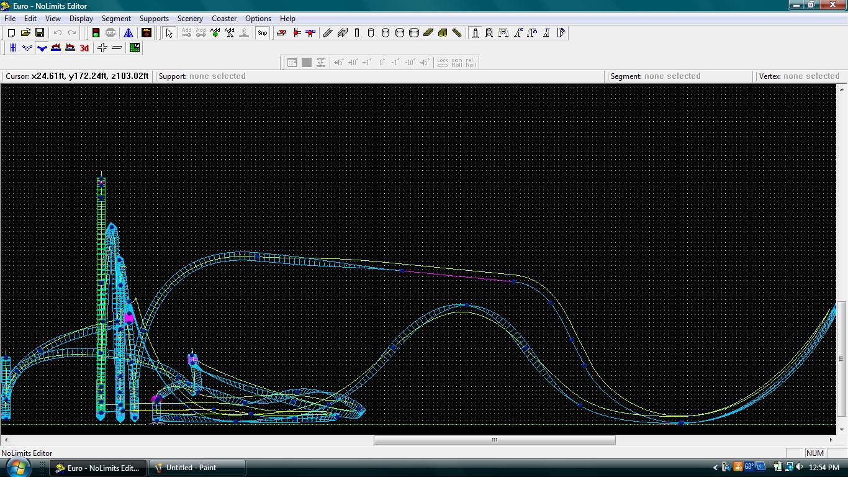Click the horizontal scrollbar left arrow
The width and height of the screenshot is (848, 477).
[x=6, y=440]
